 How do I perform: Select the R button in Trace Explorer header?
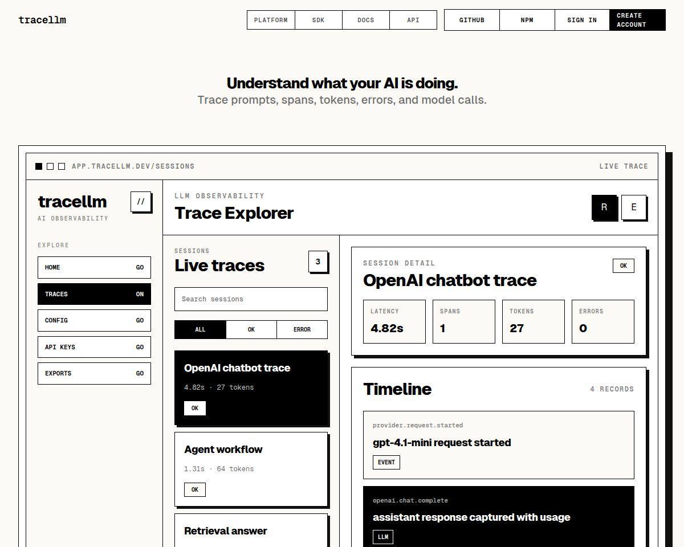[x=604, y=207]
